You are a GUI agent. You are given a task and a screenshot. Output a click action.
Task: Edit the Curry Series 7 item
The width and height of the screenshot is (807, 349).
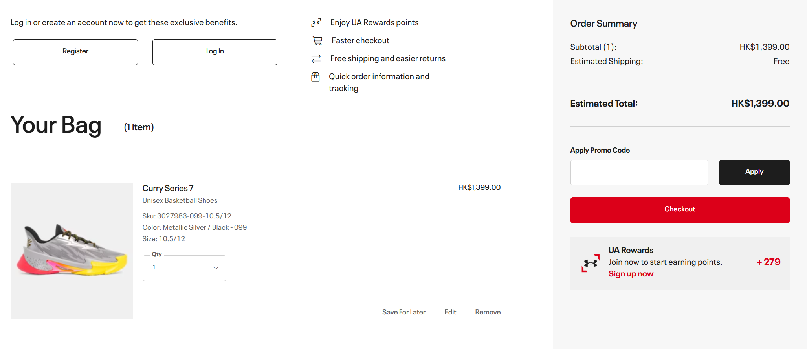click(x=450, y=312)
